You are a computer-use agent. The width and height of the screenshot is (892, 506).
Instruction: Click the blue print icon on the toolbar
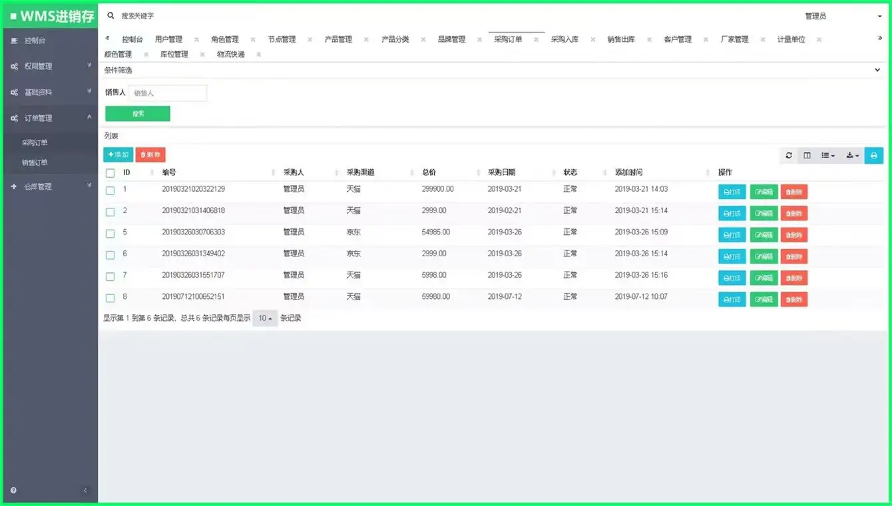coord(873,155)
